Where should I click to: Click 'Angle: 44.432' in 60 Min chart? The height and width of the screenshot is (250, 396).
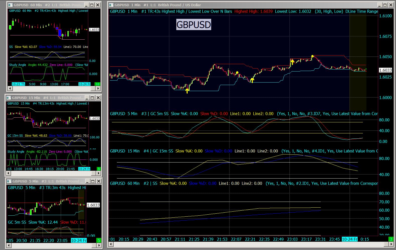38,65
